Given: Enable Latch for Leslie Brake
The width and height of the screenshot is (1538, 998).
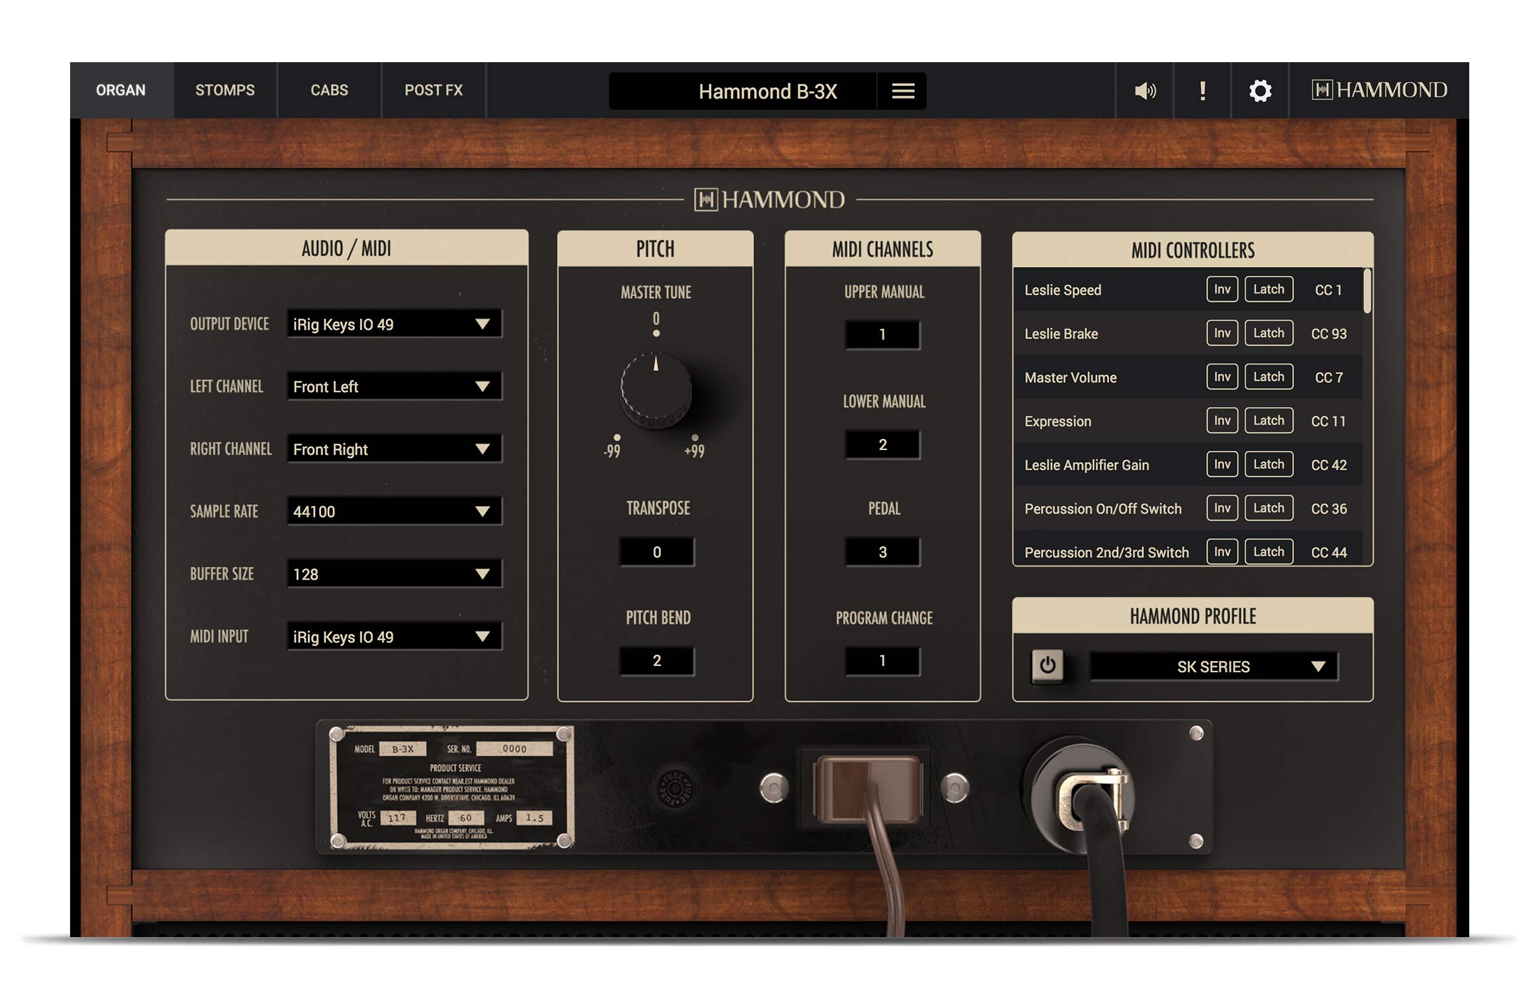Looking at the screenshot, I should coord(1268,332).
